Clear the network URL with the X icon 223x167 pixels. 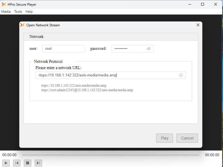coord(181,75)
